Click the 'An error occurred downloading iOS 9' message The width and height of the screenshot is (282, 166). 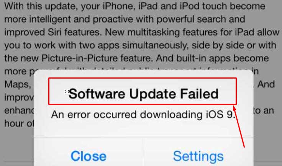[x=143, y=115]
